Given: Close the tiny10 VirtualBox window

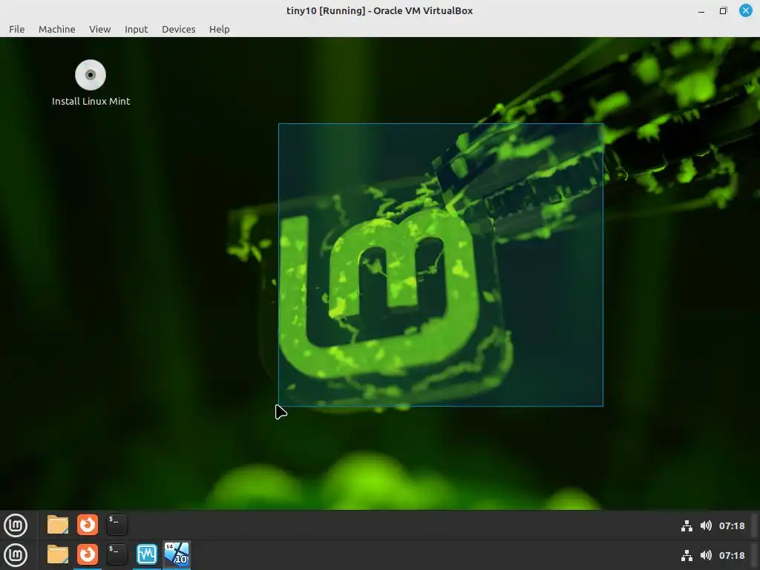Looking at the screenshot, I should (x=745, y=10).
